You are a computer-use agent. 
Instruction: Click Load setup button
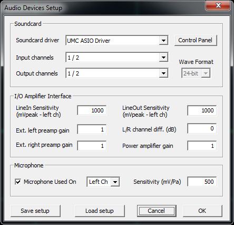(100, 211)
